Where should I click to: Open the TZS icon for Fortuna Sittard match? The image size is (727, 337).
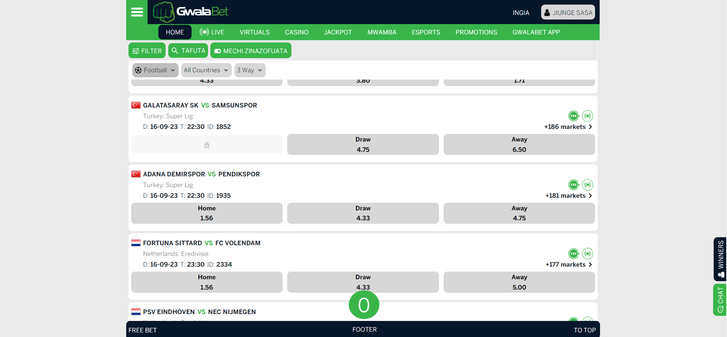point(574,254)
